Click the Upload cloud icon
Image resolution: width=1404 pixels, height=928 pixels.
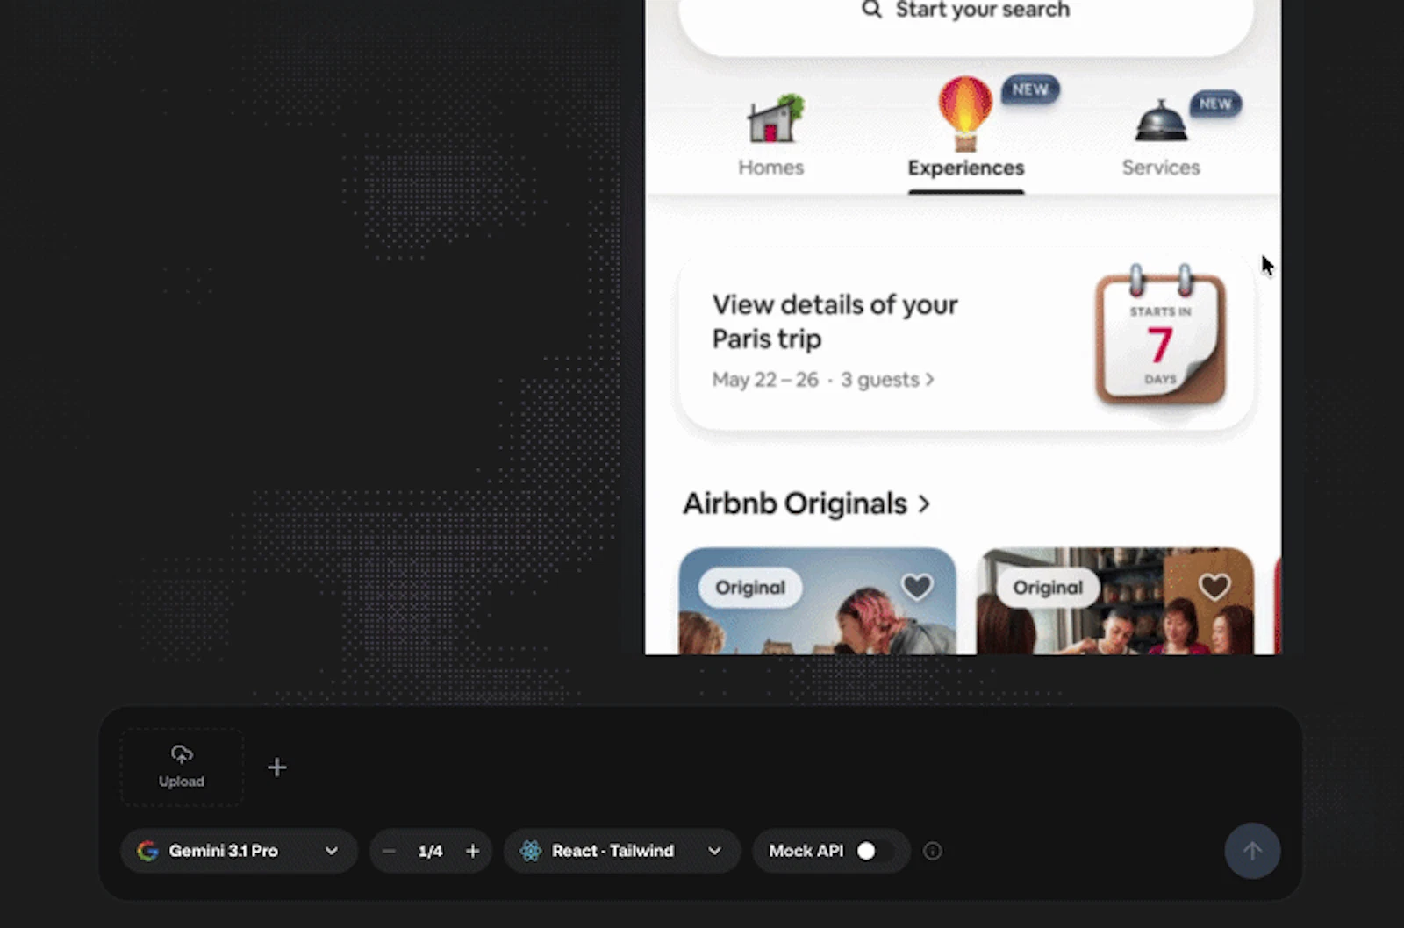[182, 753]
